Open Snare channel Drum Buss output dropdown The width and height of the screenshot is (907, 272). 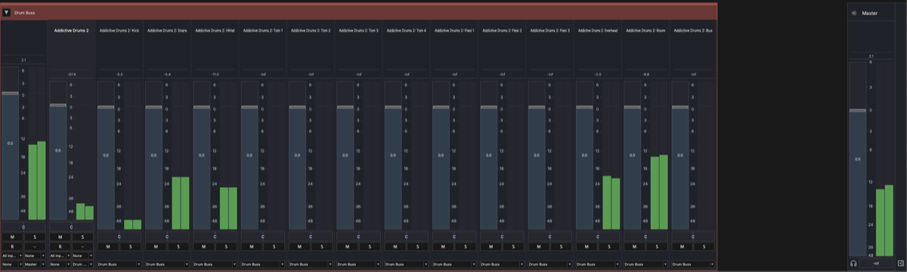(x=168, y=264)
